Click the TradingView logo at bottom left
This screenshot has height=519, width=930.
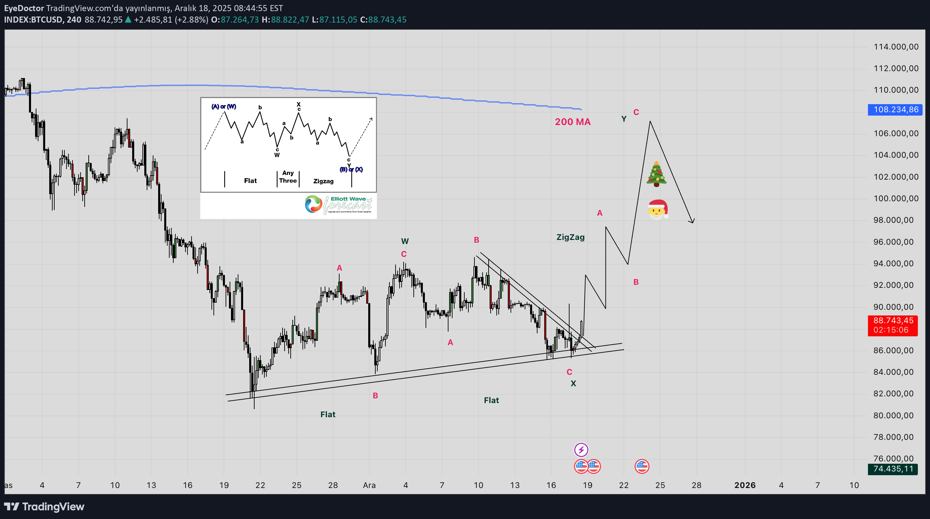pyautogui.click(x=44, y=507)
